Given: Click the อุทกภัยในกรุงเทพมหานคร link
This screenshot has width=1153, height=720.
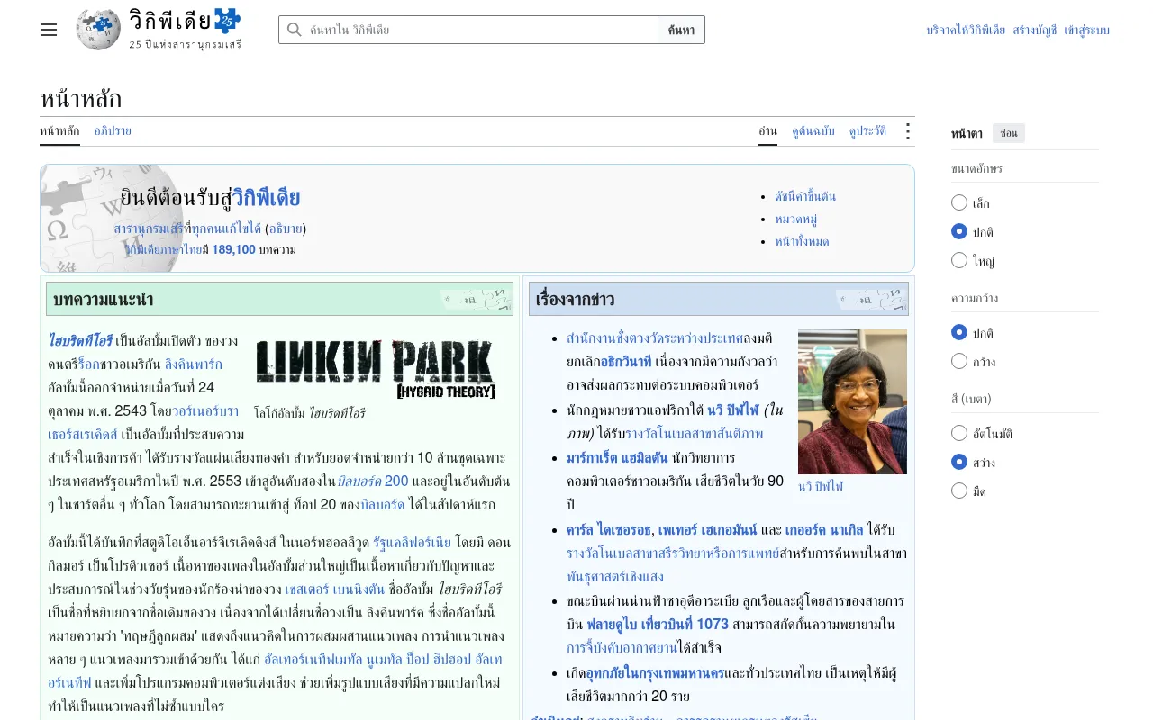Looking at the screenshot, I should (655, 672).
